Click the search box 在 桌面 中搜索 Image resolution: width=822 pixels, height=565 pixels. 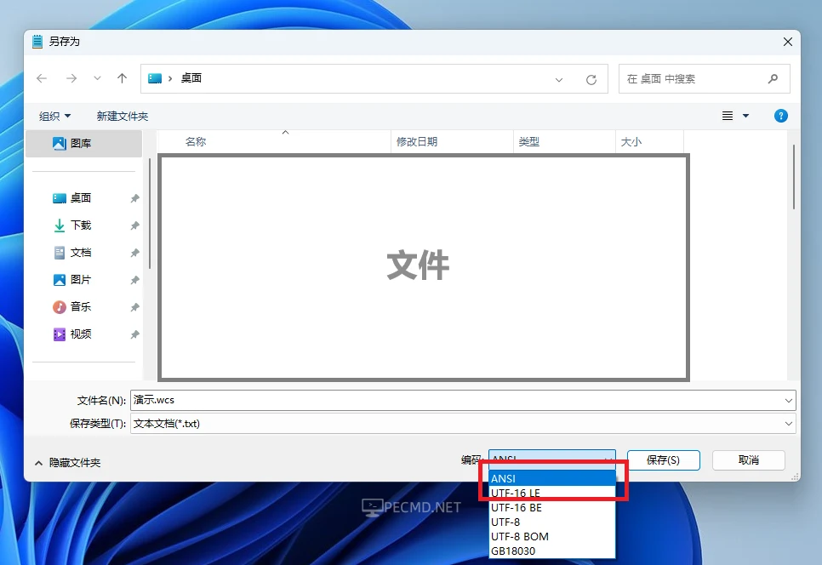pos(704,78)
